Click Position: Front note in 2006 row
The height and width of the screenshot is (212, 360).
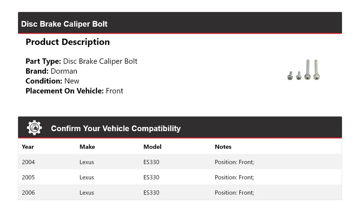click(x=234, y=193)
